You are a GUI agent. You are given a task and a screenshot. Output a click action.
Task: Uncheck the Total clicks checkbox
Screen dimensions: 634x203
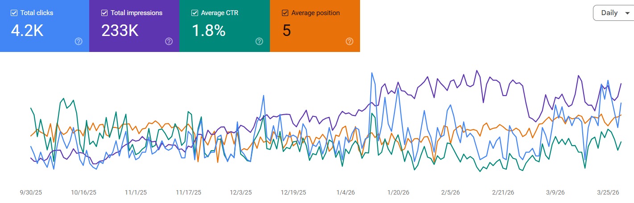[13, 13]
